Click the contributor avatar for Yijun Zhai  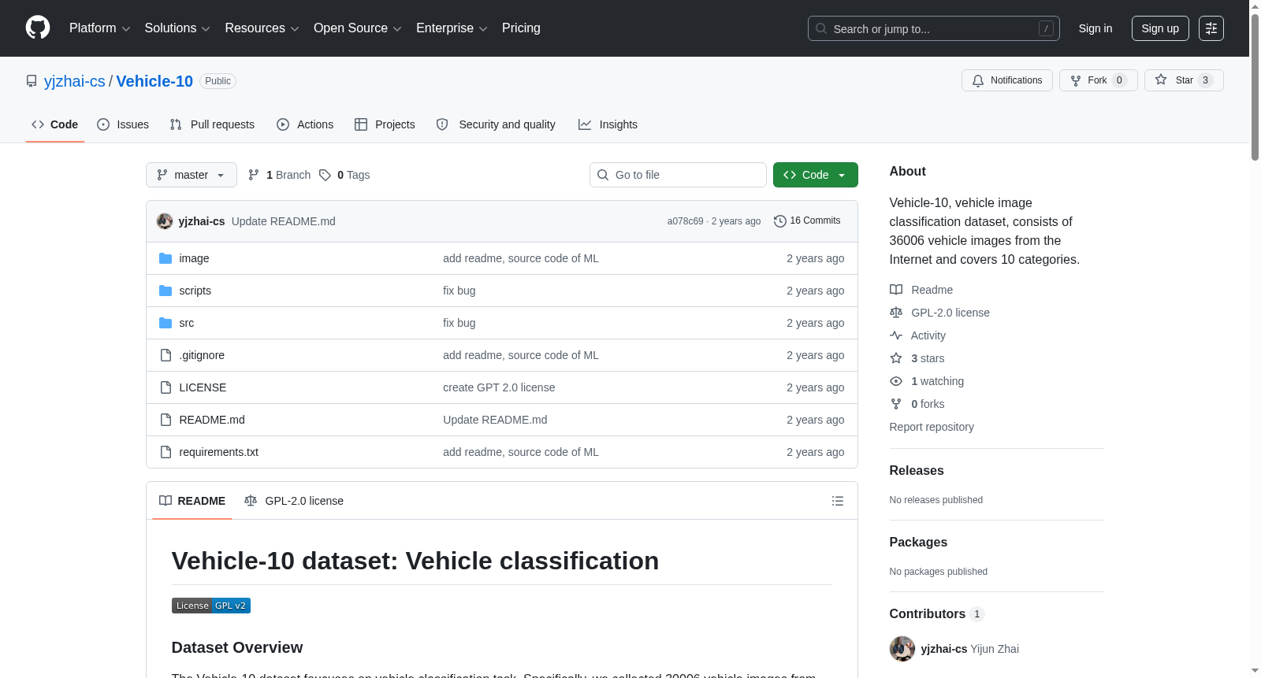(902, 649)
